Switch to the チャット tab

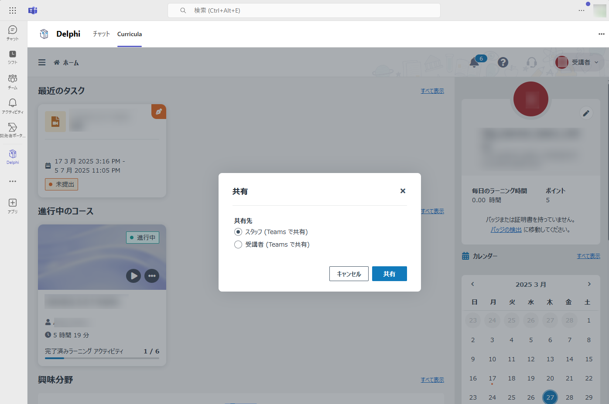coord(101,34)
